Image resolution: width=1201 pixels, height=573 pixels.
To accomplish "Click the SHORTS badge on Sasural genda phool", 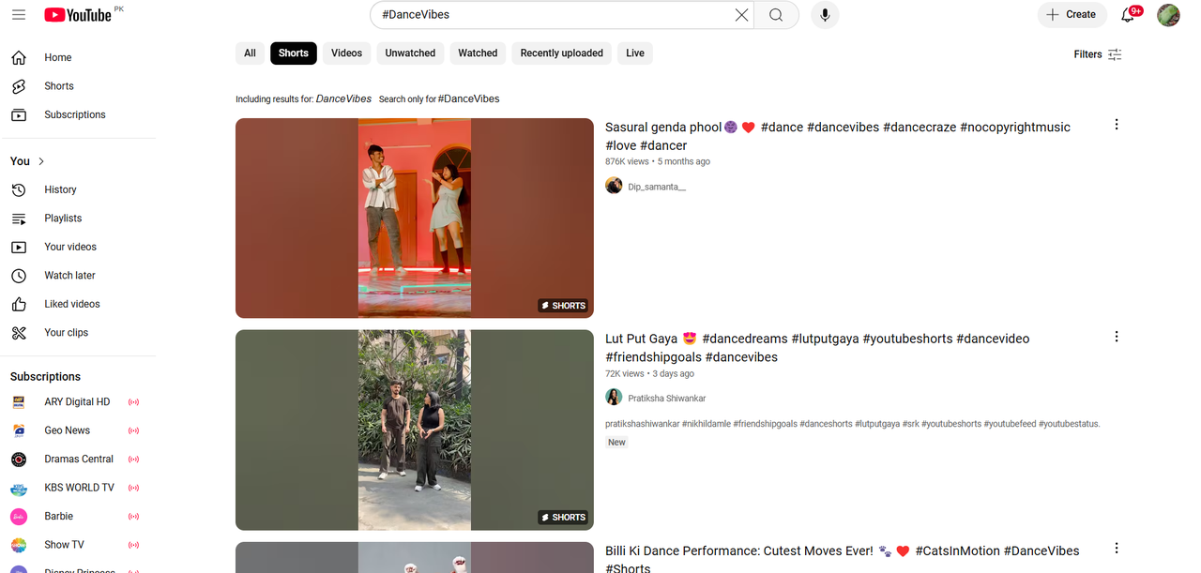I will pos(563,306).
